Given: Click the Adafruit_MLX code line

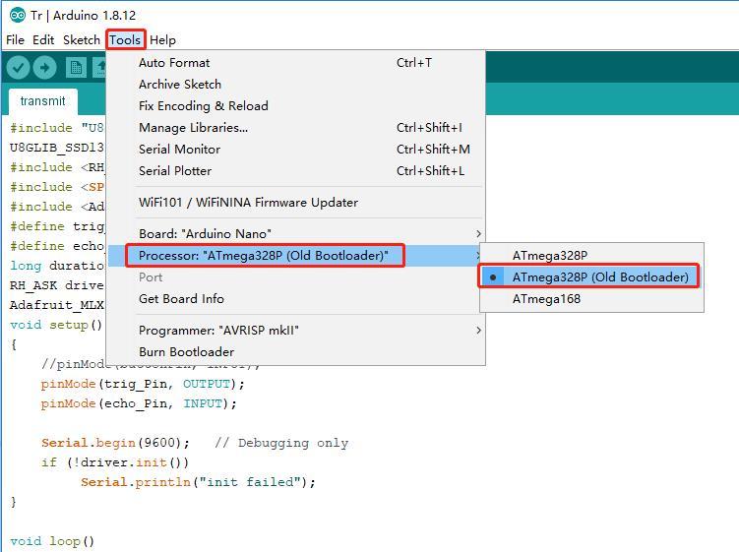Looking at the screenshot, I should pyautogui.click(x=57, y=305).
